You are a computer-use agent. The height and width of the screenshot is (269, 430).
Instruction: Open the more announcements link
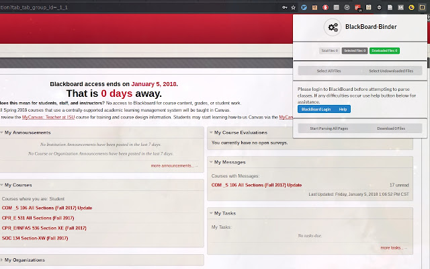174,166
